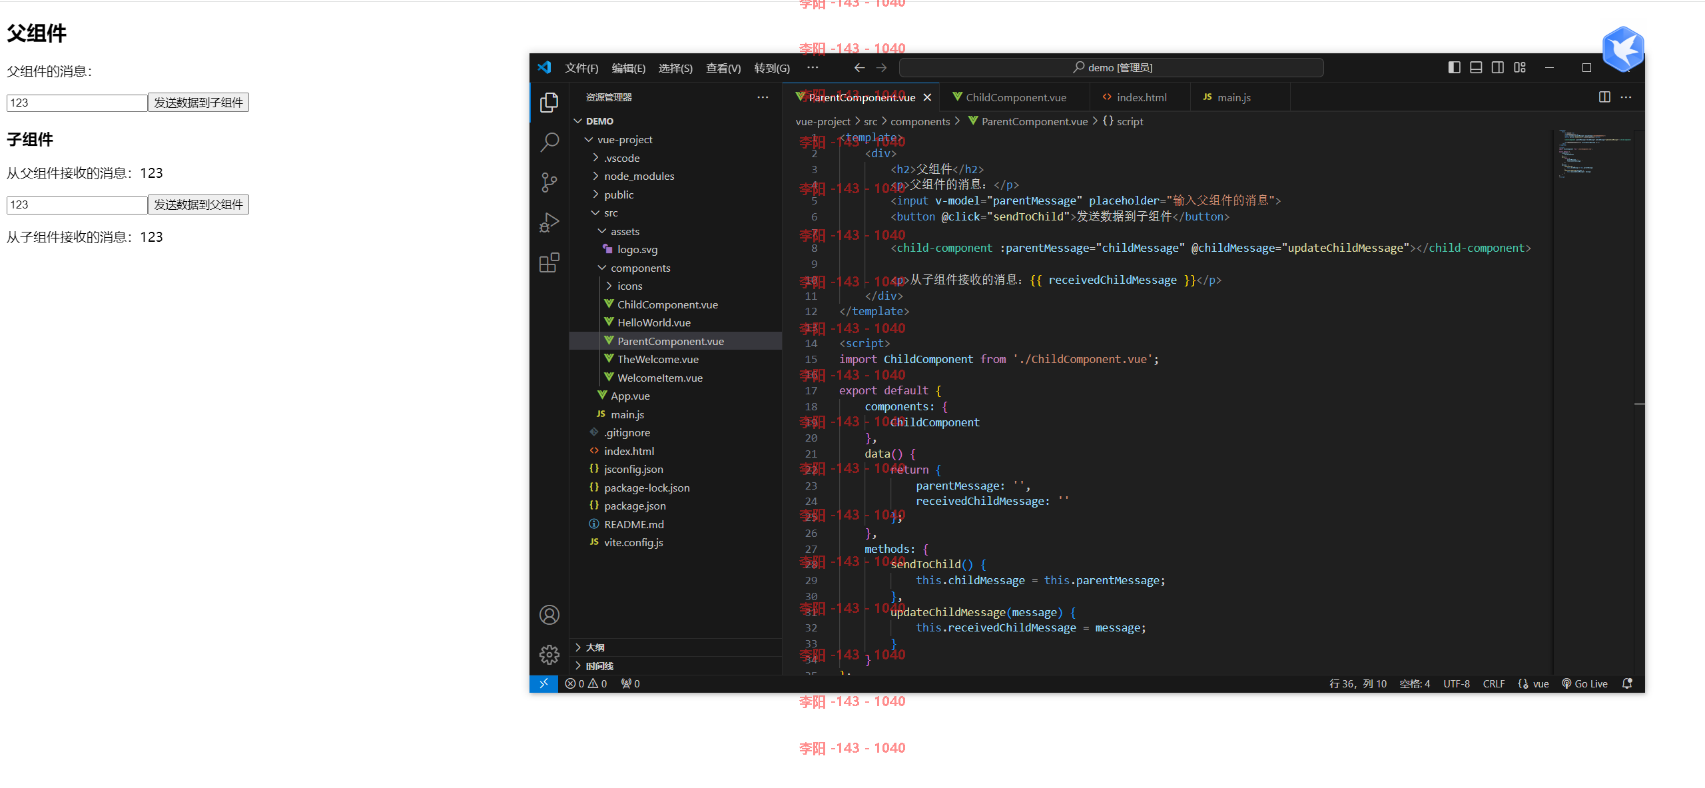
Task: Open Source Control view
Action: point(549,182)
